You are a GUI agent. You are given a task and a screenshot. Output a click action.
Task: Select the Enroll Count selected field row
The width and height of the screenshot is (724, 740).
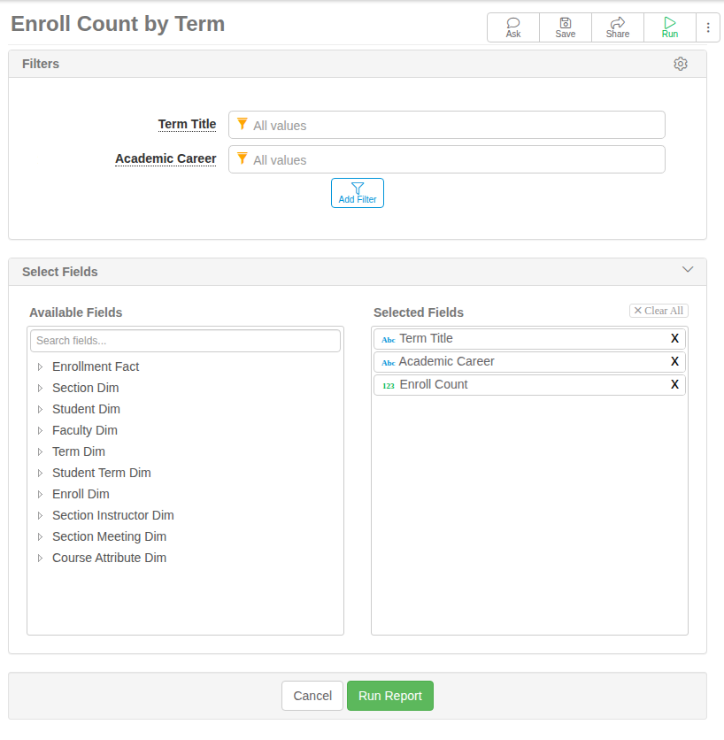pos(529,385)
